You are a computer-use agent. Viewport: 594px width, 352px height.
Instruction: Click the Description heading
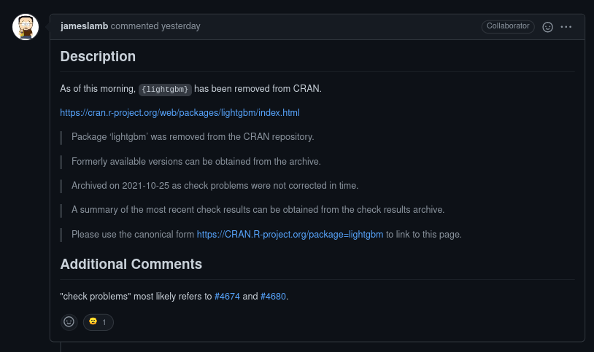point(98,56)
